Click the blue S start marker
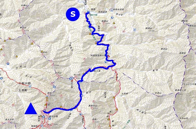The width and height of the screenshot is (196, 129). (73, 14)
